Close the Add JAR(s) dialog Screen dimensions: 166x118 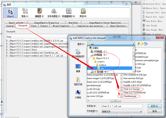coord(160,37)
